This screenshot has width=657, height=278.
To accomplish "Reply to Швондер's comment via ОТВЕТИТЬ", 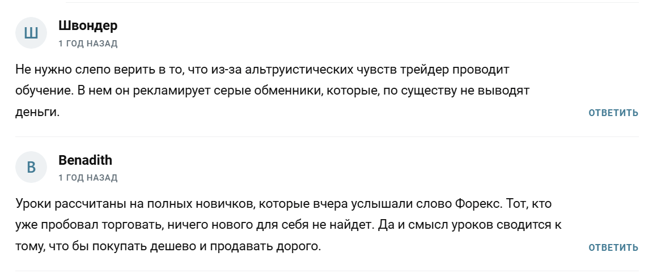I will coord(613,113).
